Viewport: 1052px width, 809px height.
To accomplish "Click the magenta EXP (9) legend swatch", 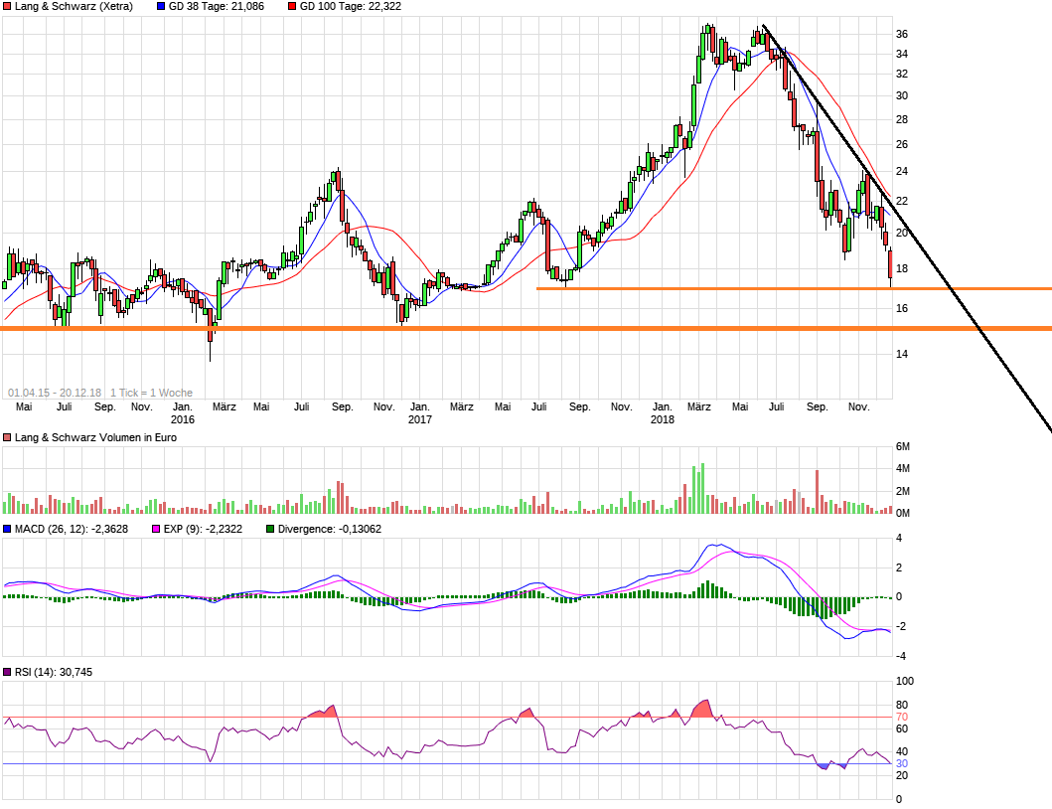I will (156, 529).
